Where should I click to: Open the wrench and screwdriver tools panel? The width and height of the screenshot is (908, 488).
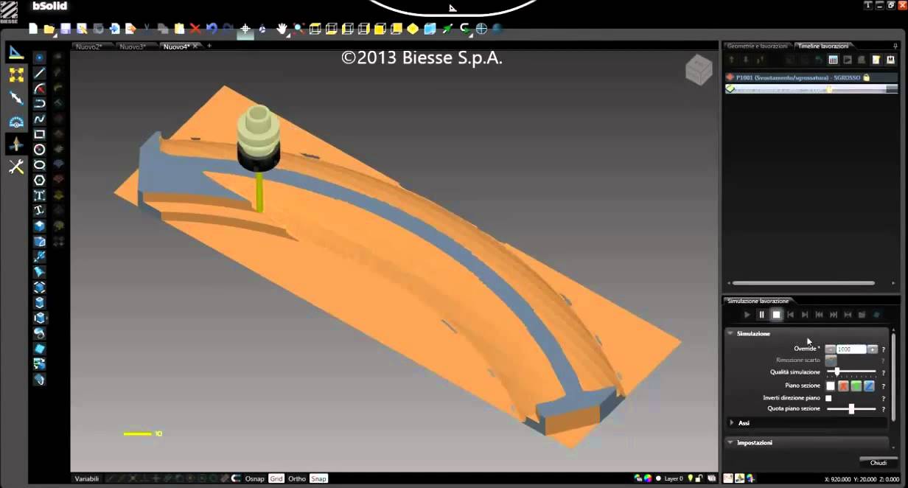tap(16, 167)
